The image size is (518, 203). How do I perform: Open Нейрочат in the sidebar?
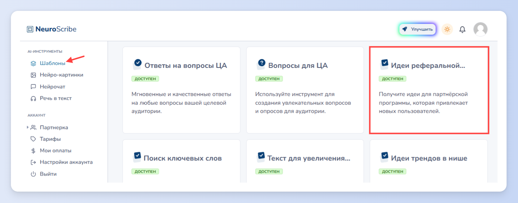[52, 87]
